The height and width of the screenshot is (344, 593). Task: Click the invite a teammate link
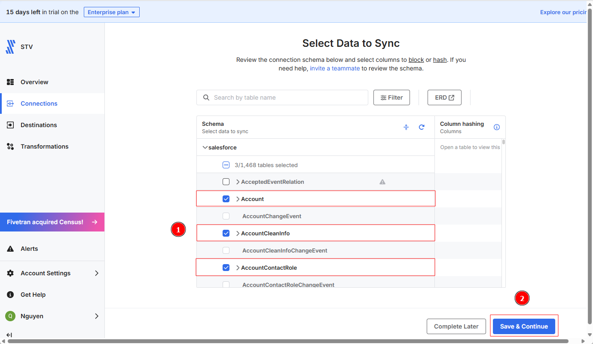[x=335, y=68]
